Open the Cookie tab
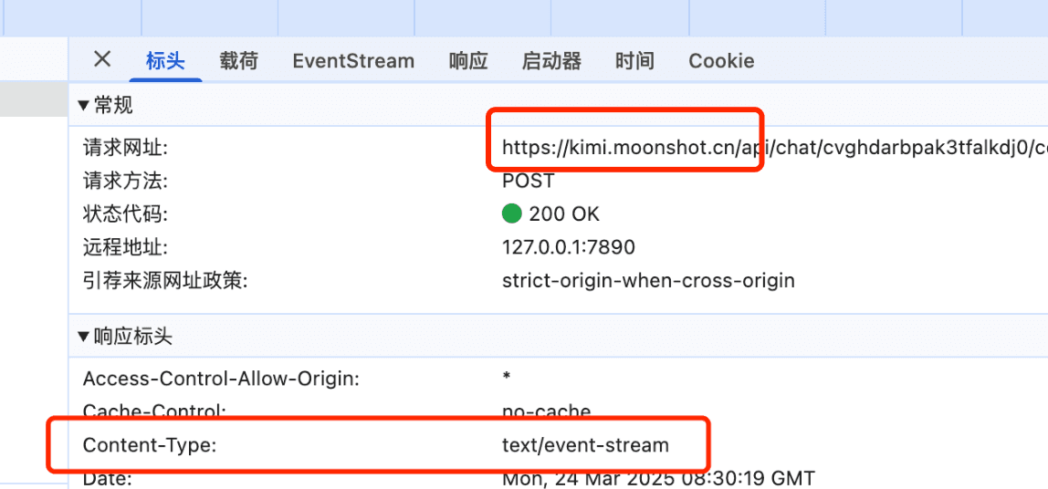Screen dimensions: 1048x489 point(721,61)
